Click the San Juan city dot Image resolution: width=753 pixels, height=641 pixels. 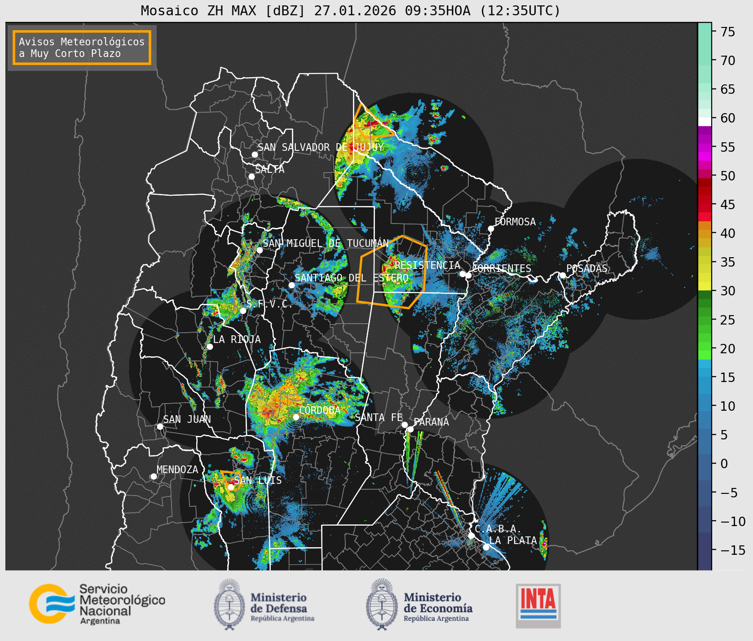(x=160, y=426)
